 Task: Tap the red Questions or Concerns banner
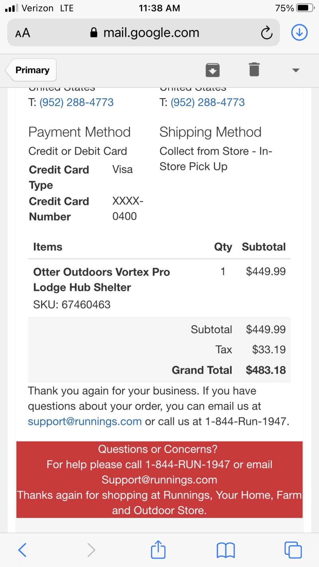coord(159,480)
